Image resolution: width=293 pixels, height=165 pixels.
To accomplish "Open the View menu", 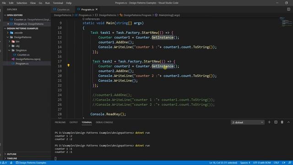I will tap(33, 3).
